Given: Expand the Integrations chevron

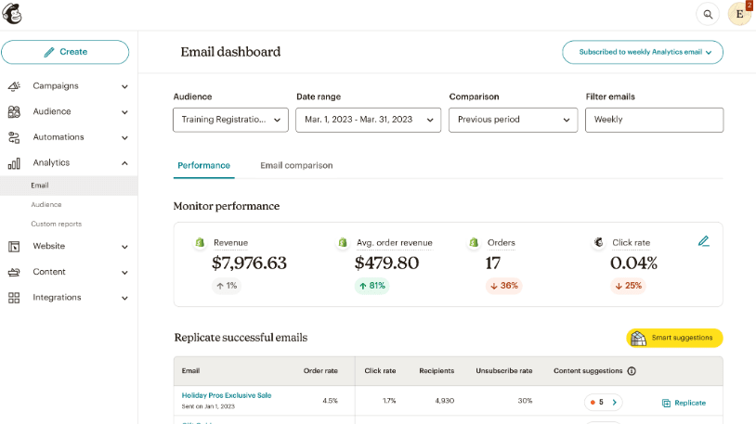Looking at the screenshot, I should [124, 298].
